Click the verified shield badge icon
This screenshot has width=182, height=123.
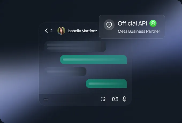coord(109,25)
